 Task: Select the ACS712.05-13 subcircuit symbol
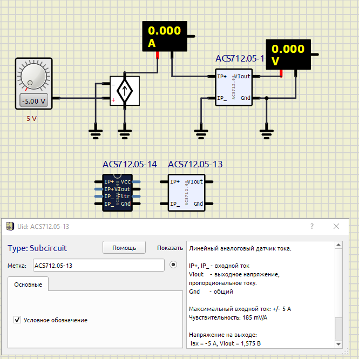coord(186,193)
